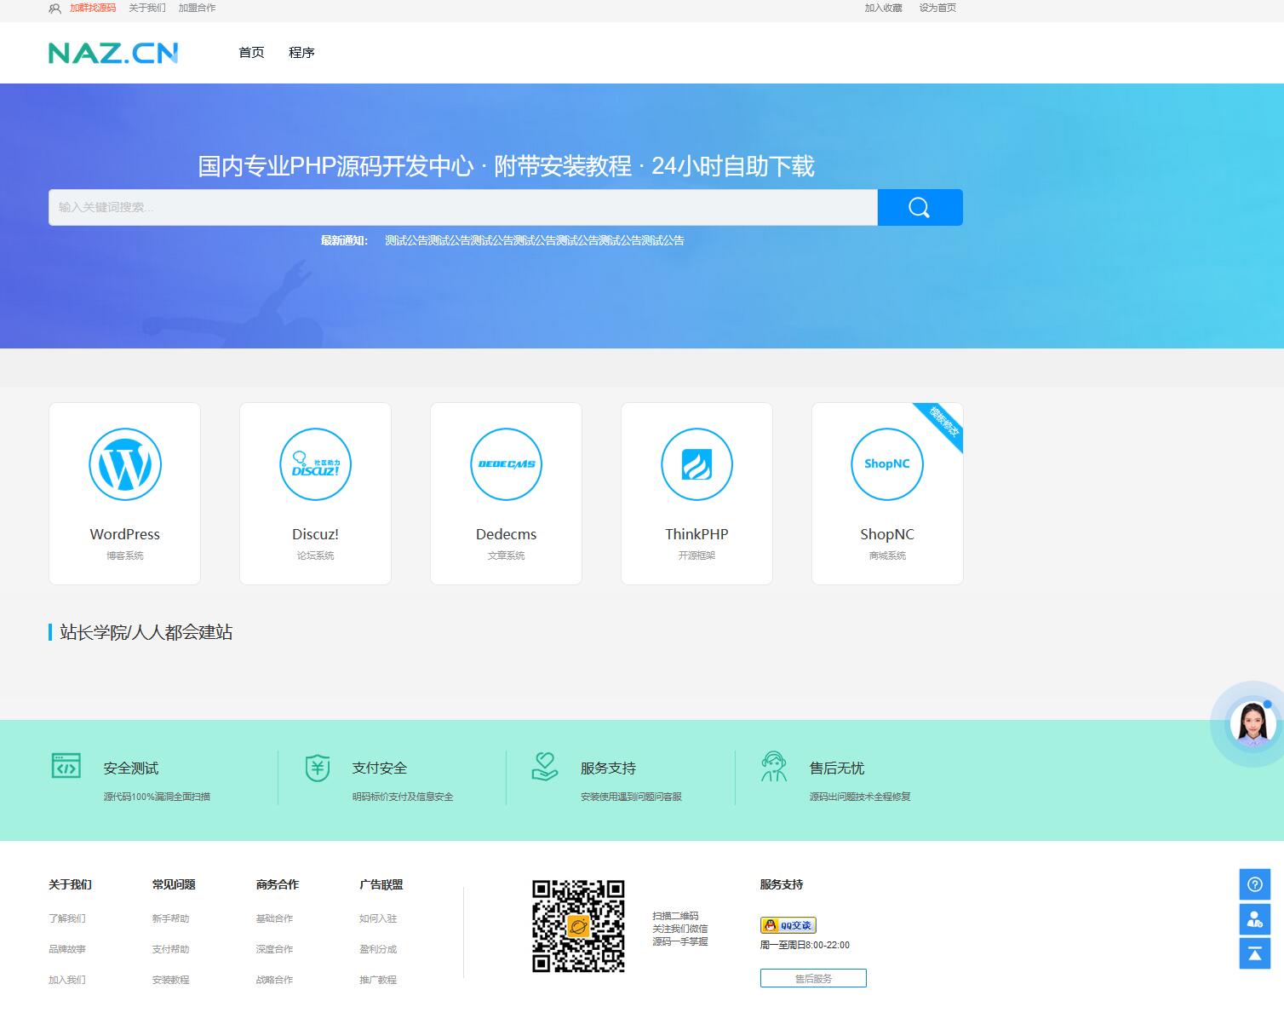Open 战略合作 footer link
Image resolution: width=1284 pixels, height=1013 pixels.
click(x=274, y=980)
